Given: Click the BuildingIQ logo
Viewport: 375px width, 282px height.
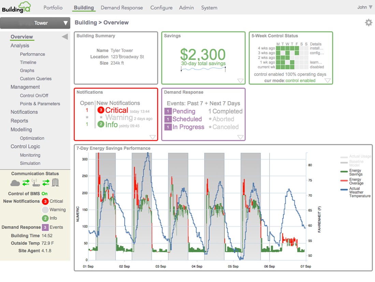Looking at the screenshot, I should tap(16, 7).
